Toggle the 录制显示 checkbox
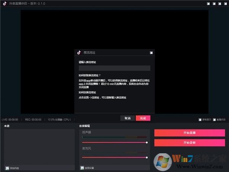 point(200,120)
